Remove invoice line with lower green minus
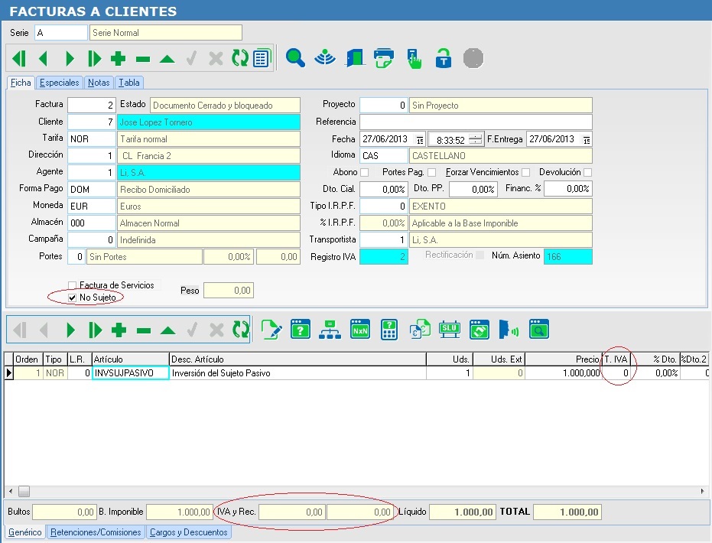712x543 pixels. coord(144,330)
